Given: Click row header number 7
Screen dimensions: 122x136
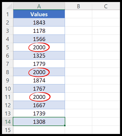Looking at the screenshot, I should [8, 64].
